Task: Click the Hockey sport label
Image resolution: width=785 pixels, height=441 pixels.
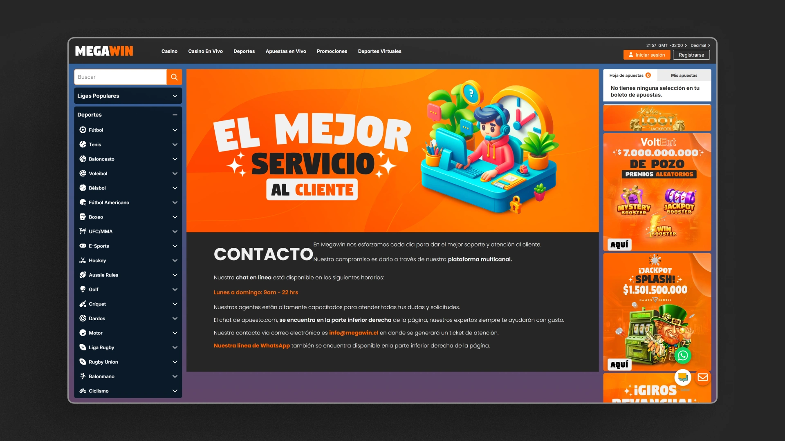Action: (x=97, y=261)
